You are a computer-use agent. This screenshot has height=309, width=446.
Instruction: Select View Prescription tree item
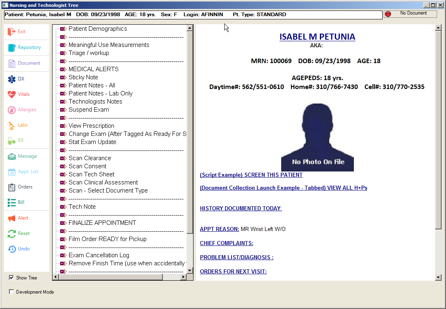coord(91,126)
